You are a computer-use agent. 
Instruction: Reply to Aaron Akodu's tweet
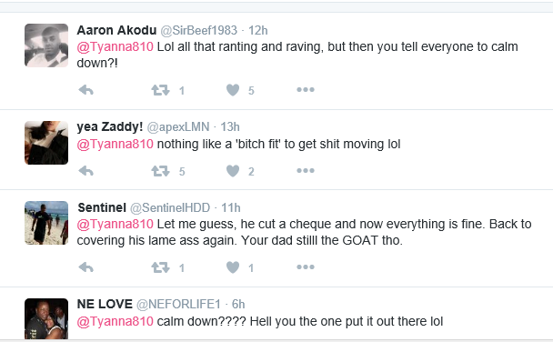(86, 90)
